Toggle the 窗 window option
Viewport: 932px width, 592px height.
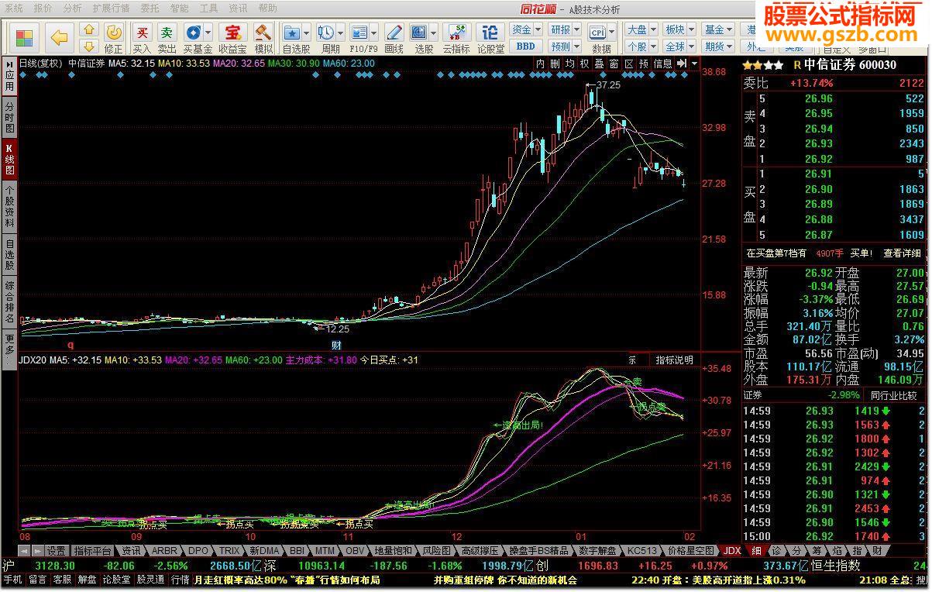coord(614,64)
